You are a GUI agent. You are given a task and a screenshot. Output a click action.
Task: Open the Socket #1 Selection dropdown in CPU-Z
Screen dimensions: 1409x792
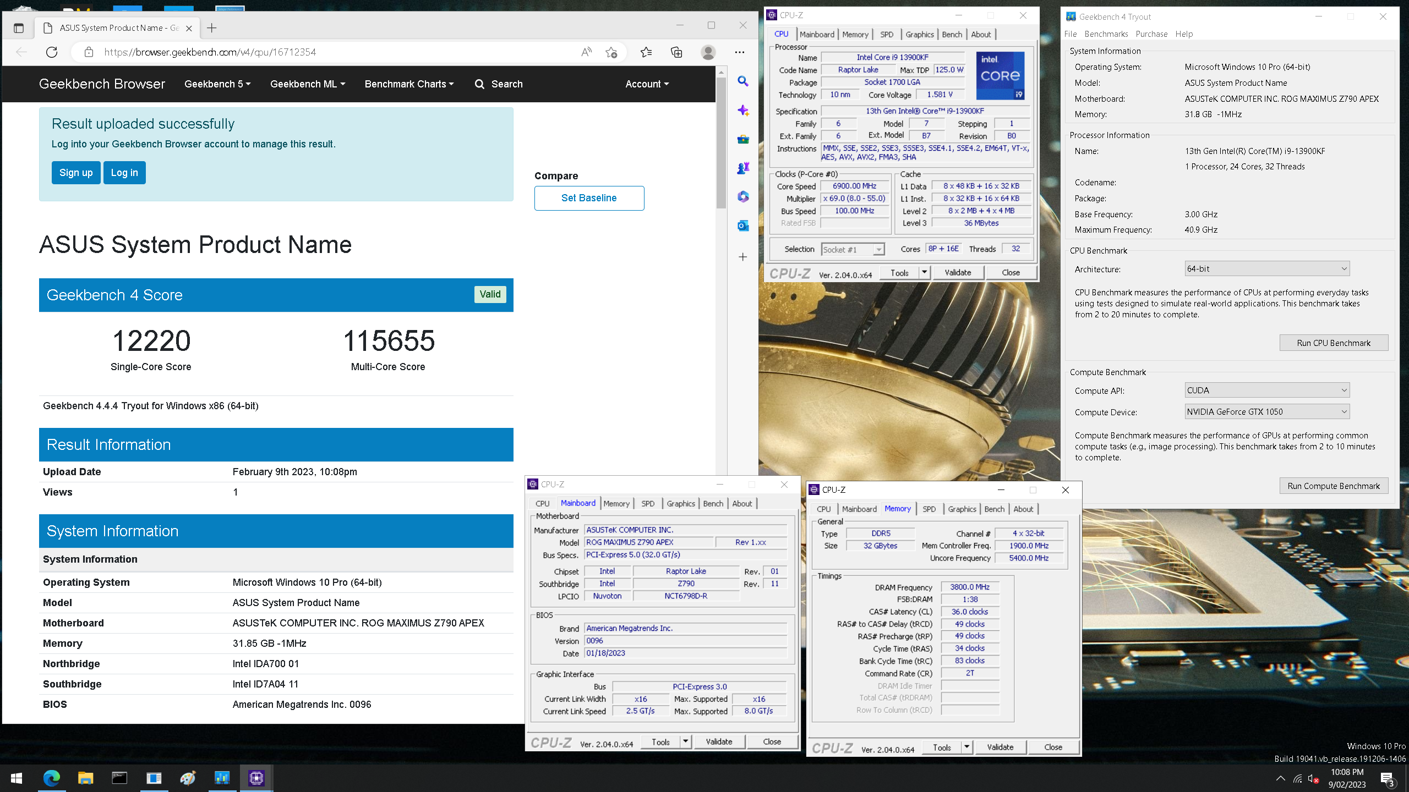click(x=853, y=250)
